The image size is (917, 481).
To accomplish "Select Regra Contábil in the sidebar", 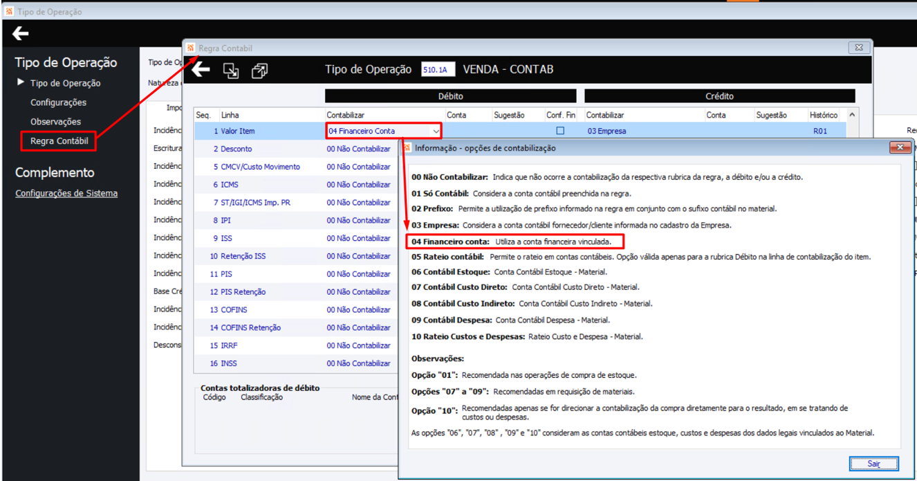I will click(x=59, y=141).
